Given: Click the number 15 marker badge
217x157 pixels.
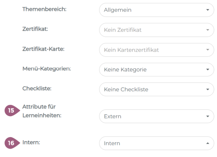Looking at the screenshot, I should click(11, 111).
